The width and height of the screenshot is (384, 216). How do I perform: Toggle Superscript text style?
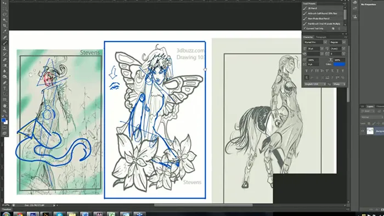(327, 71)
